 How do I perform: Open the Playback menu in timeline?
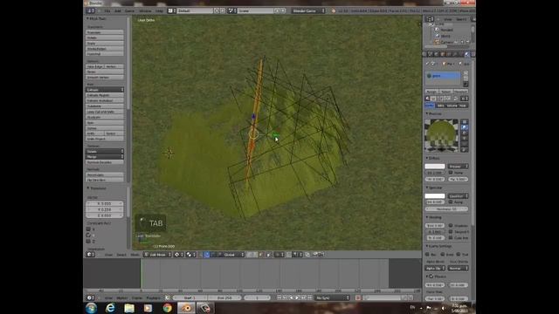coord(154,298)
